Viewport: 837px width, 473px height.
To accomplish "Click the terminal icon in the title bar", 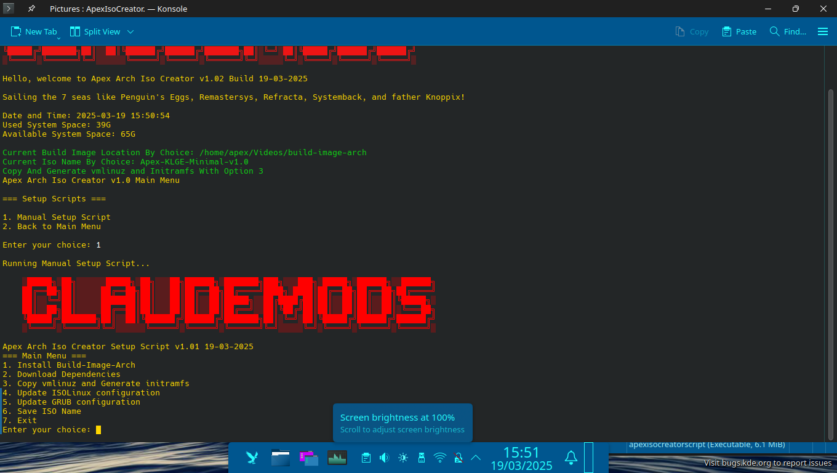I will tap(9, 9).
